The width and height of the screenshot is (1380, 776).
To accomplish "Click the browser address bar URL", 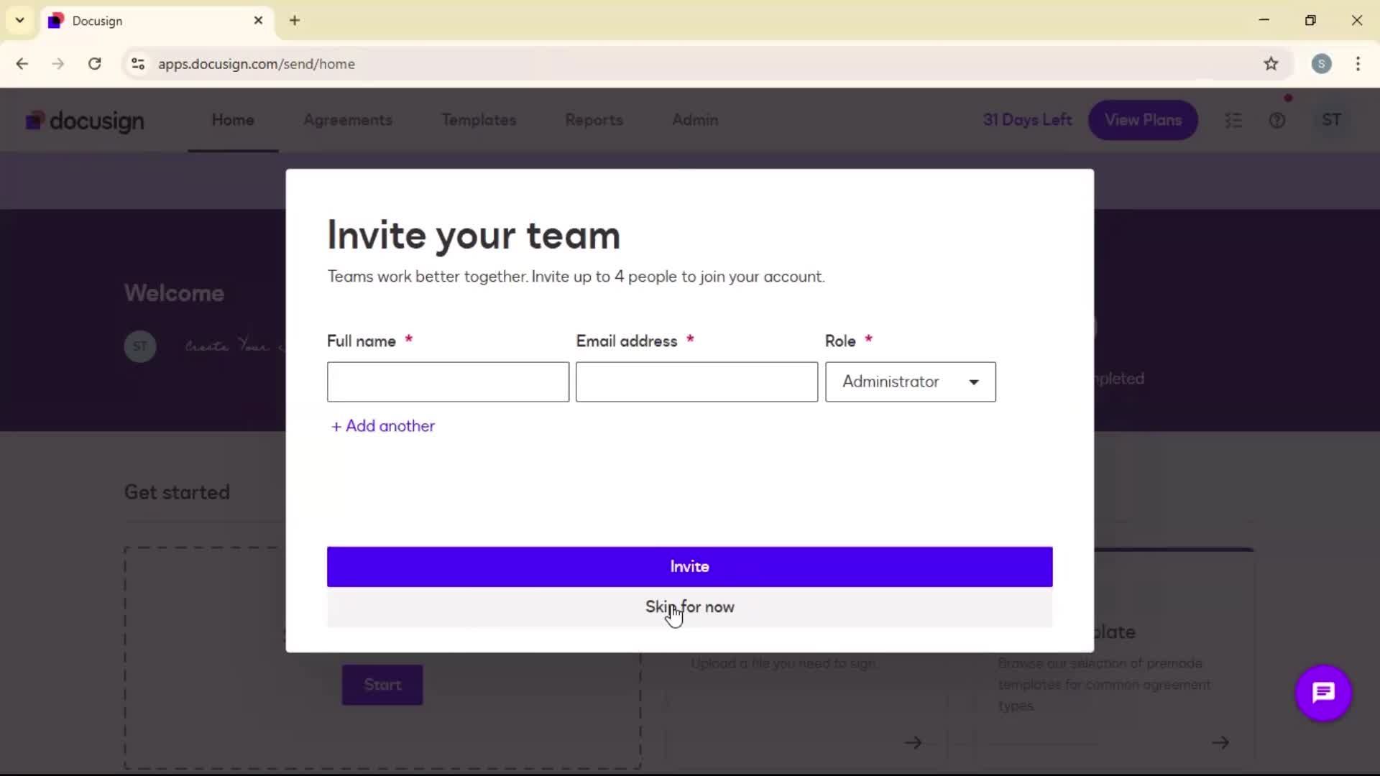I will pyautogui.click(x=257, y=64).
